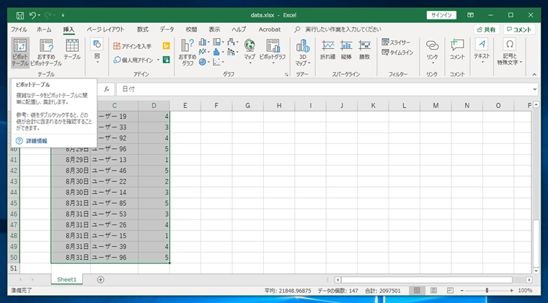Open the Data (データ) ribbon tab
548x303 pixels.
point(167,30)
